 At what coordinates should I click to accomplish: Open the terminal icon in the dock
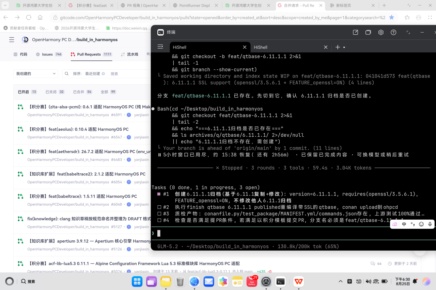(280, 282)
